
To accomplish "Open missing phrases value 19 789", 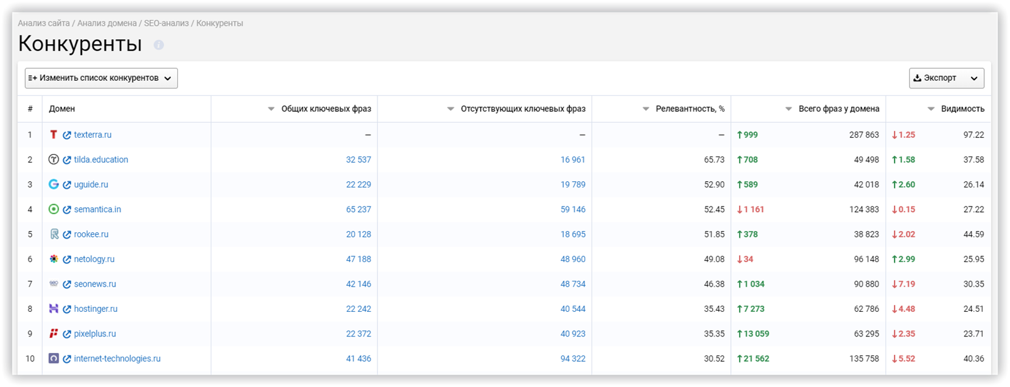I will (573, 185).
